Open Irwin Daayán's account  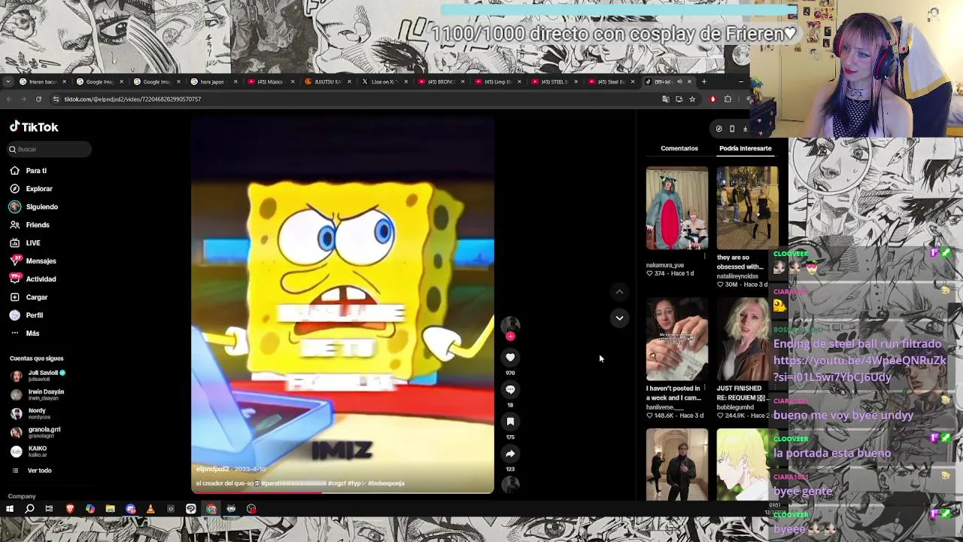(x=45, y=394)
